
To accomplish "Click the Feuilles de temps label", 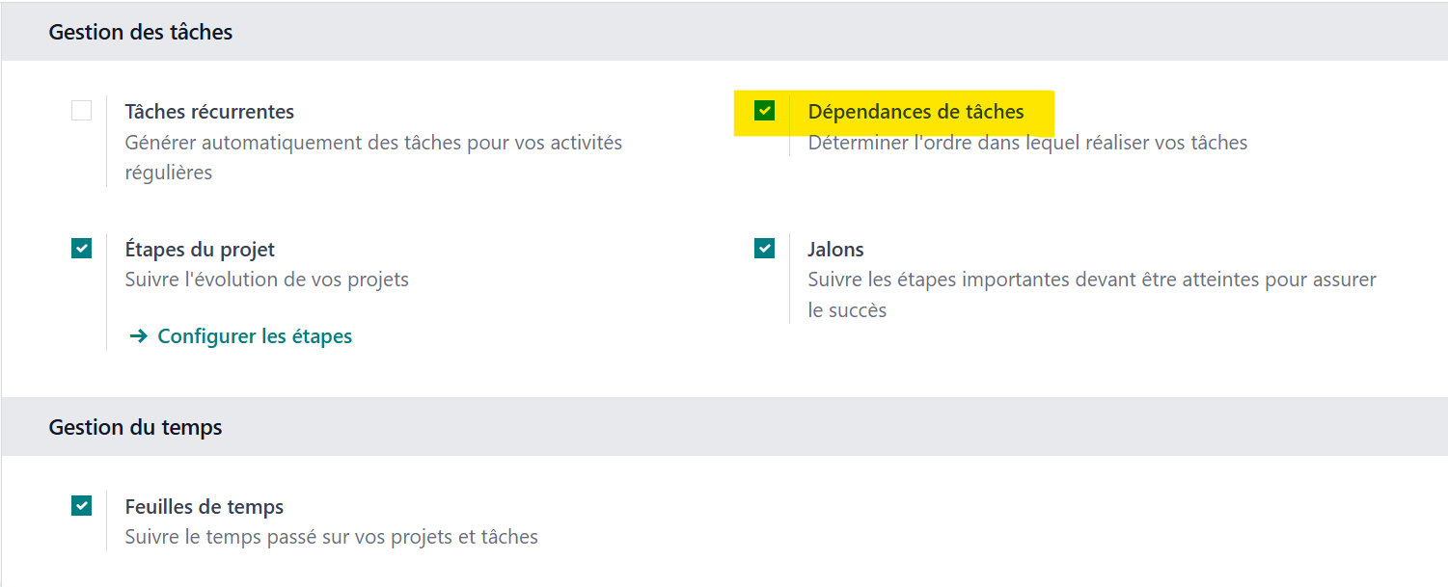I will [205, 507].
